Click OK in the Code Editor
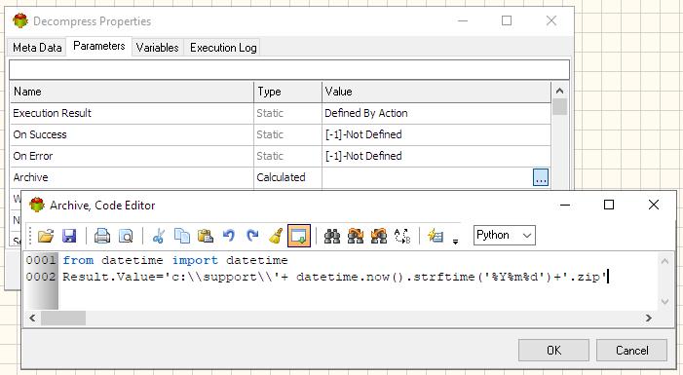The height and width of the screenshot is (375, 683). (x=553, y=351)
